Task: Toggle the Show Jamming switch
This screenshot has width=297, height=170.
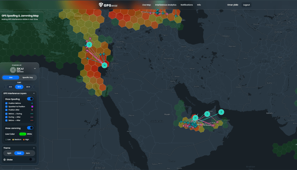Action: point(30,128)
